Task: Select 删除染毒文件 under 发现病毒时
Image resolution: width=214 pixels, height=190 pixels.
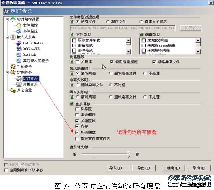Action: click(111, 74)
